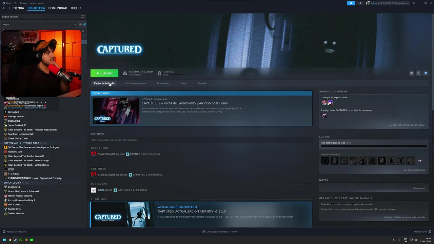Viewport: 434px width, 244px height.
Task: Open the Soporte tab
Action: click(x=202, y=83)
